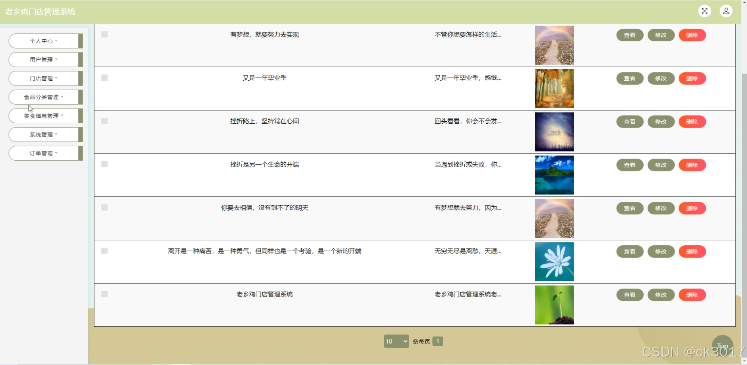
Task: Expand the 订单管理 sidebar menu
Action: (45, 153)
